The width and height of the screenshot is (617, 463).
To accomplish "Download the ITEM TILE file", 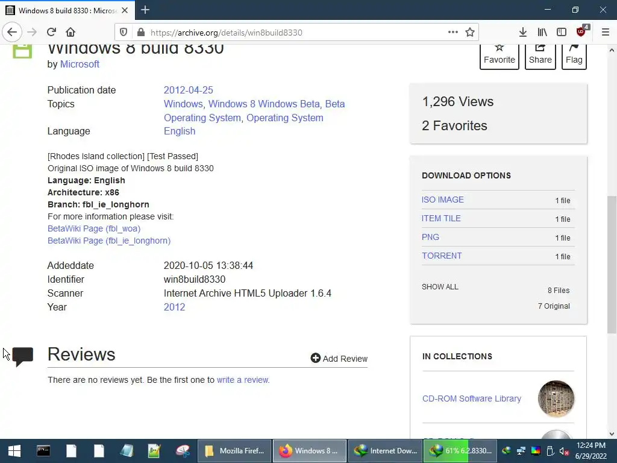I will click(441, 218).
